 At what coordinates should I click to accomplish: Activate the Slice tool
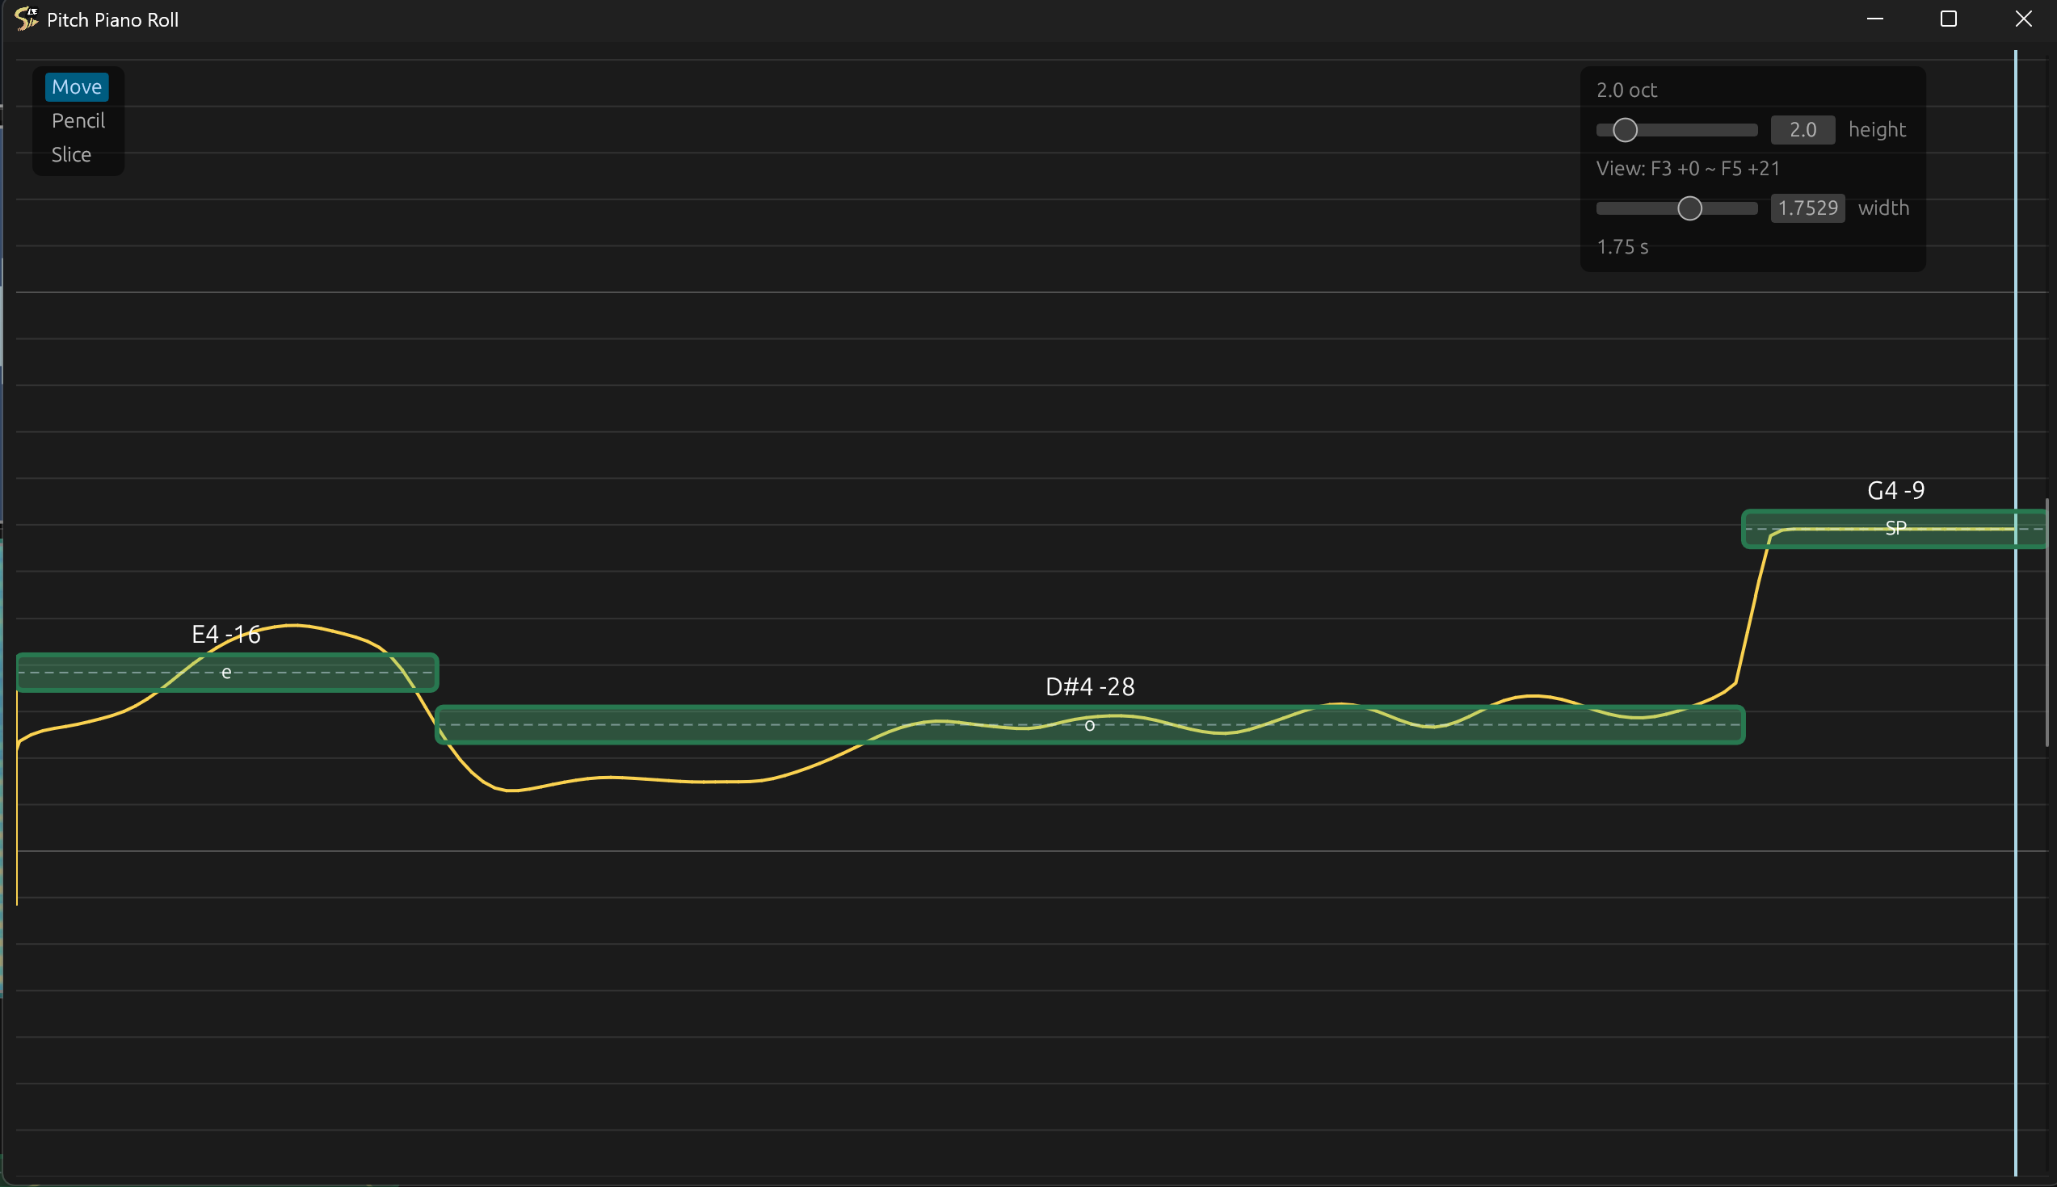click(71, 155)
